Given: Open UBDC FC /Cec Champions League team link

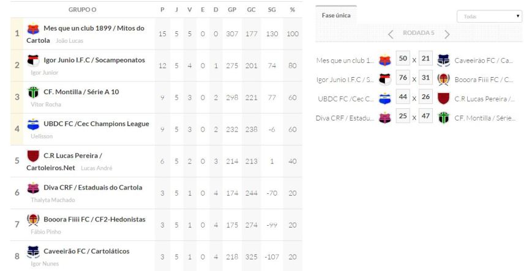Looking at the screenshot, I should pos(96,124).
